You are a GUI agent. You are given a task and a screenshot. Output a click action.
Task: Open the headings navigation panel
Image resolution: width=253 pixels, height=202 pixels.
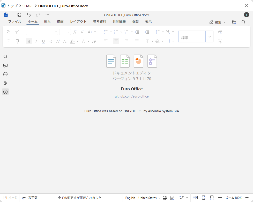5,83
